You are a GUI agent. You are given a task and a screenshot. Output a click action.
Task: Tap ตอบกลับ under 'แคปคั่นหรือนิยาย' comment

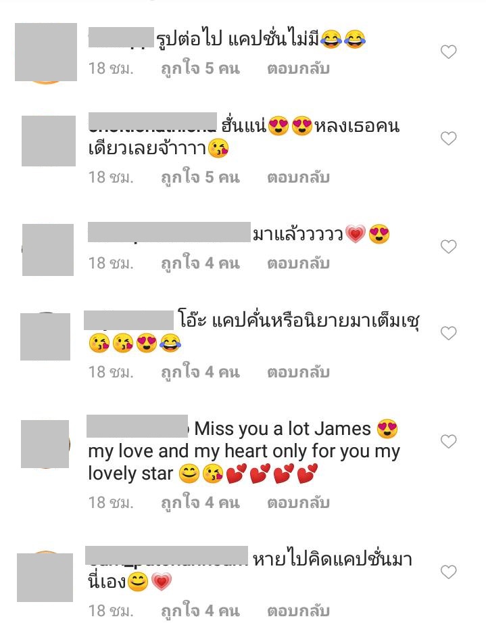298,372
